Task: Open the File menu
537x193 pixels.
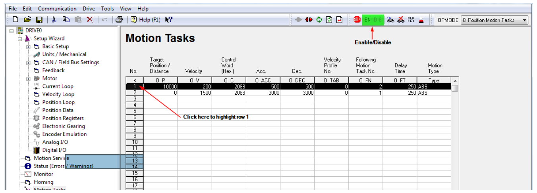Action: coord(13,9)
